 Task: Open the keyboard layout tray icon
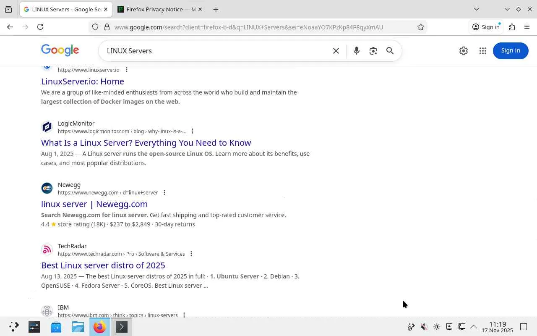pyautogui.click(x=449, y=327)
